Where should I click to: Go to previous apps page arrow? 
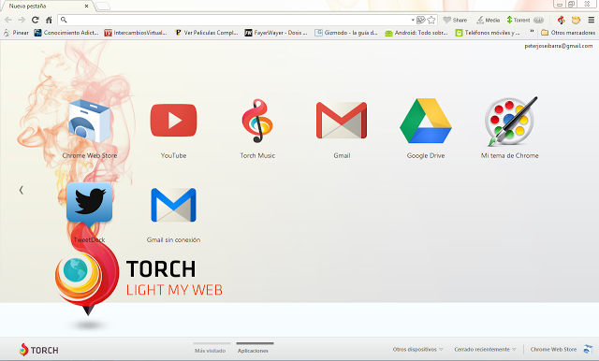click(x=22, y=190)
